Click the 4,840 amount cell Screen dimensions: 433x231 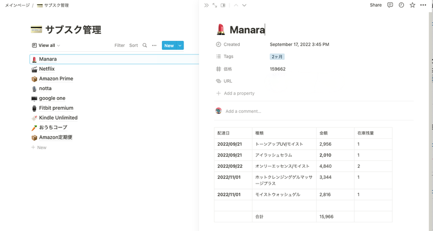[x=335, y=166]
